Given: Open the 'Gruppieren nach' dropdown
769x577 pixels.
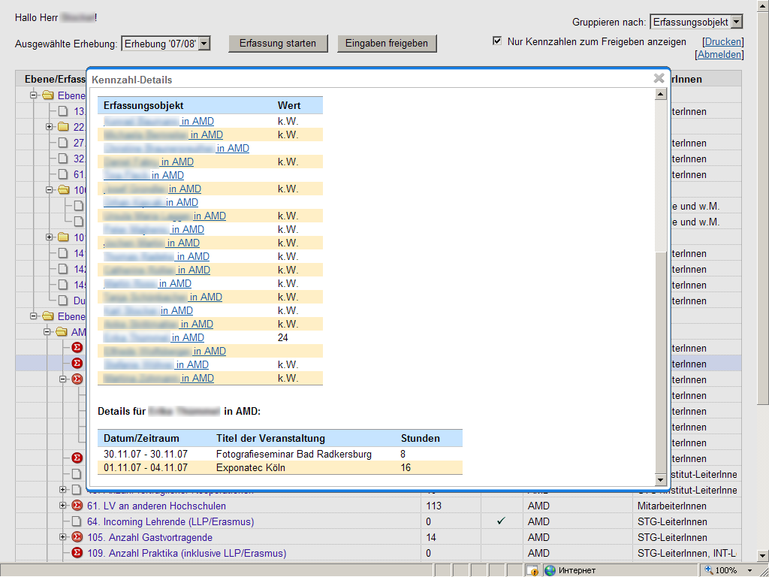Looking at the screenshot, I should 735,23.
